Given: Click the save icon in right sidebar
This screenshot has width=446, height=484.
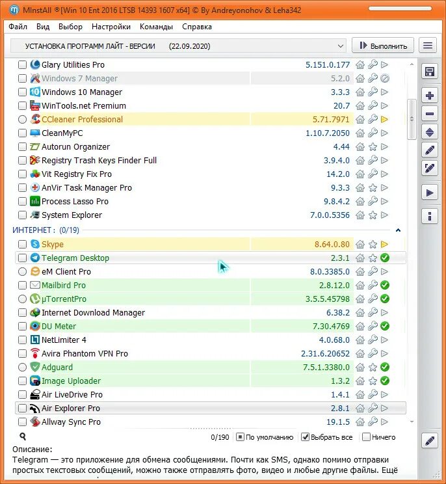Looking at the screenshot, I should tap(430, 72).
